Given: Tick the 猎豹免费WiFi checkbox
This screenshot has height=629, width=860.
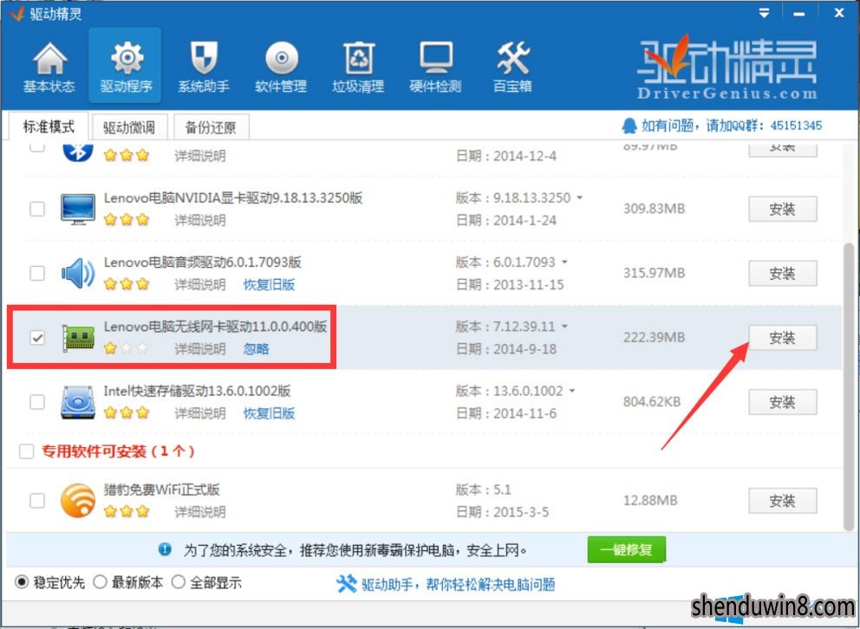Looking at the screenshot, I should click(37, 500).
